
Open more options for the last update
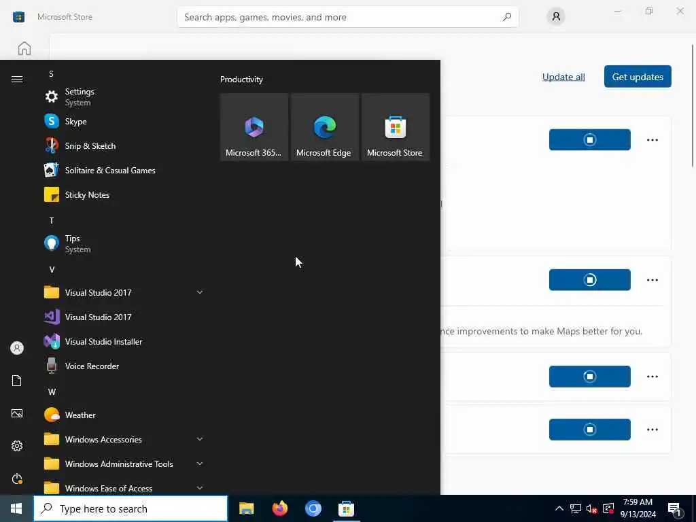(652, 430)
